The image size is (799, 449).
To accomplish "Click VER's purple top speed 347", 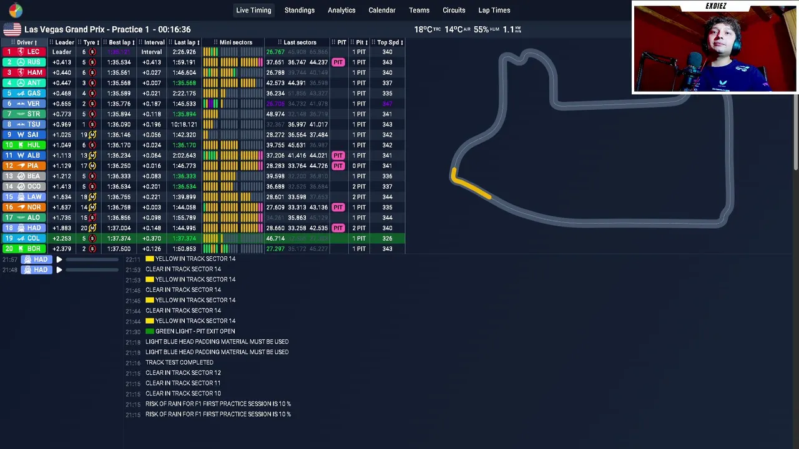I will coord(387,104).
